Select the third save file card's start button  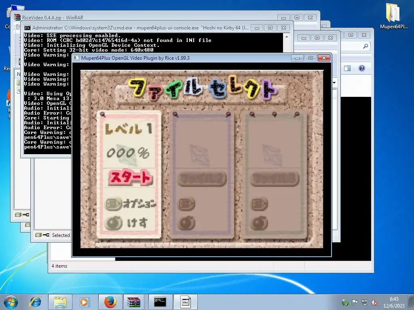pyautogui.click(x=275, y=179)
